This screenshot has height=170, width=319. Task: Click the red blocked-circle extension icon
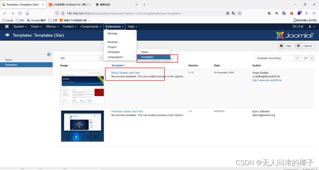coord(292,13)
